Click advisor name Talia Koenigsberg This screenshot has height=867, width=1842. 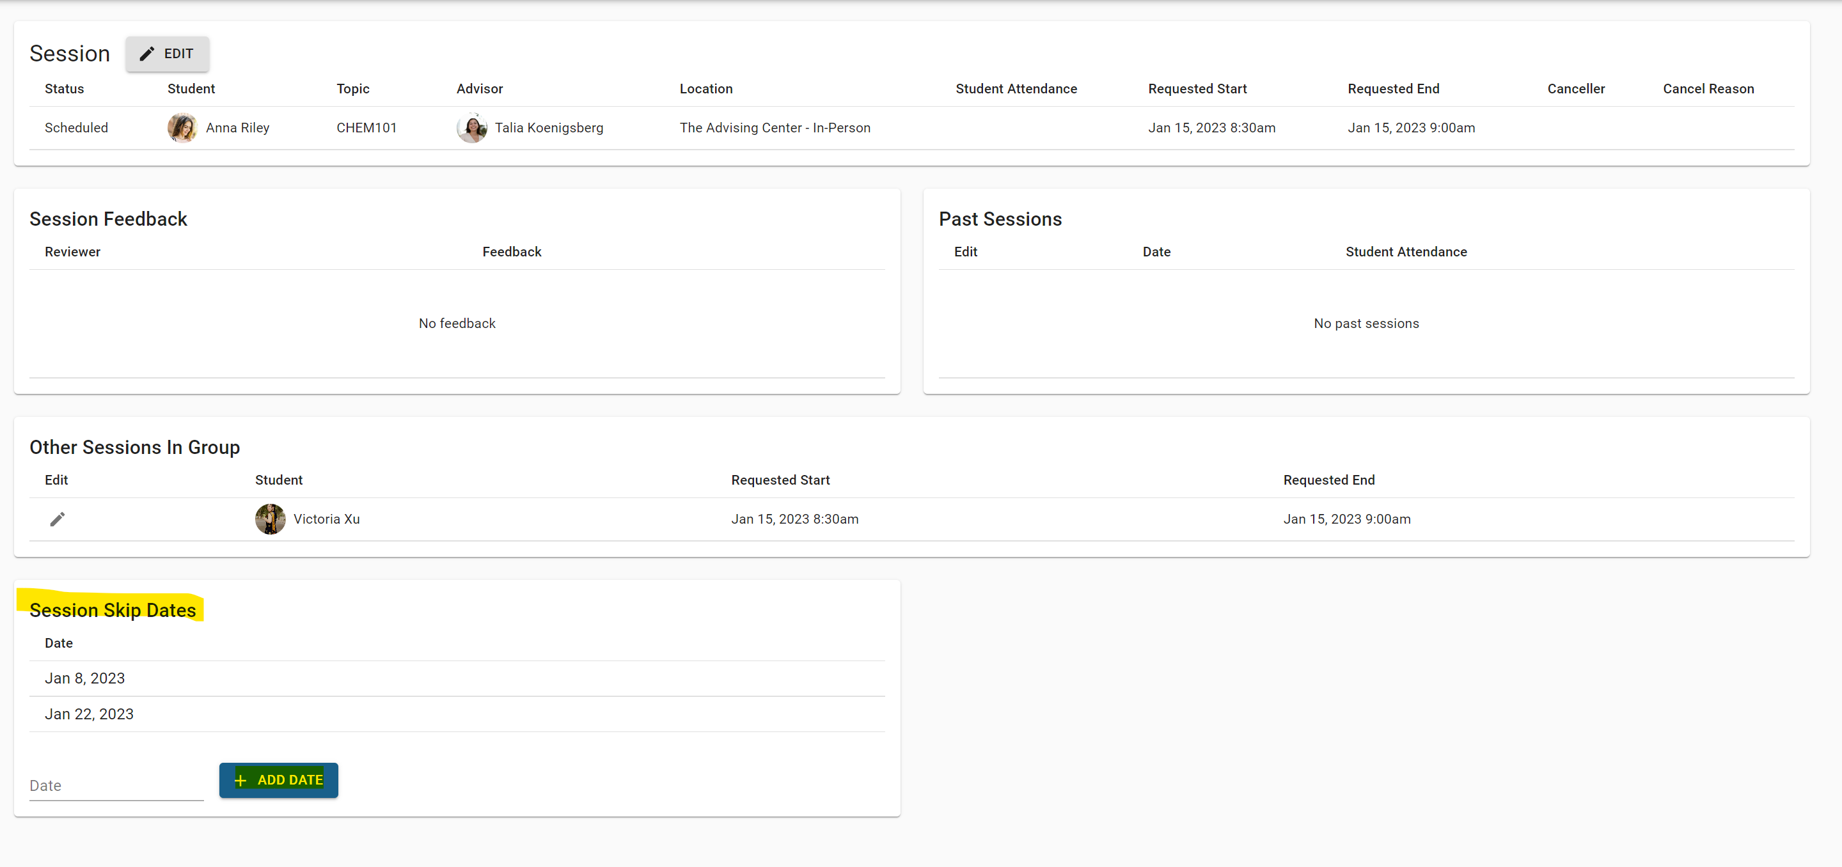549,128
